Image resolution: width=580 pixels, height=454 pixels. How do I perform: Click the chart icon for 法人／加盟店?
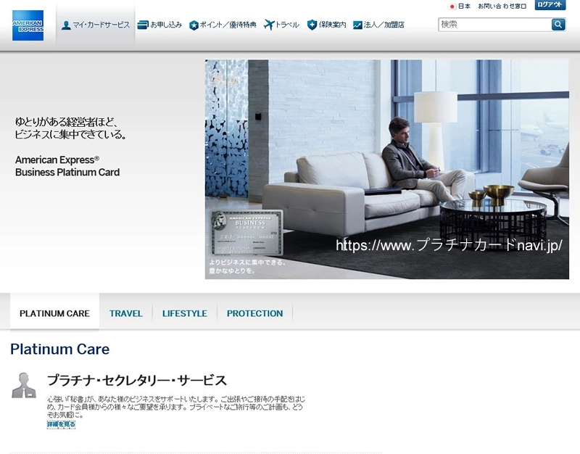pyautogui.click(x=357, y=25)
